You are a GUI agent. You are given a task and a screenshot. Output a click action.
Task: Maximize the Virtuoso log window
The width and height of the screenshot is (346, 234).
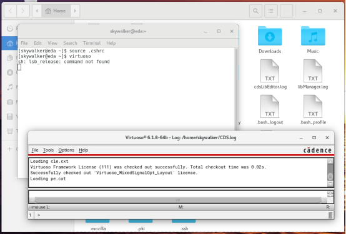pos(314,138)
